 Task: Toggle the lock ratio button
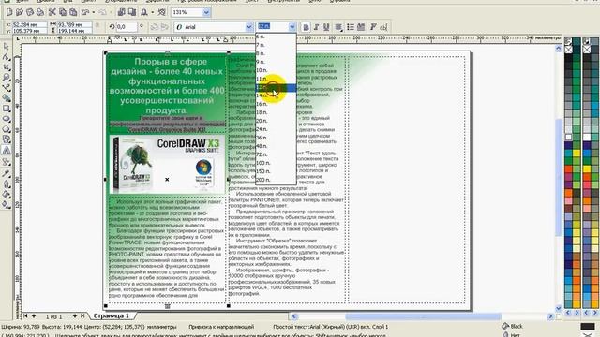[97, 26]
